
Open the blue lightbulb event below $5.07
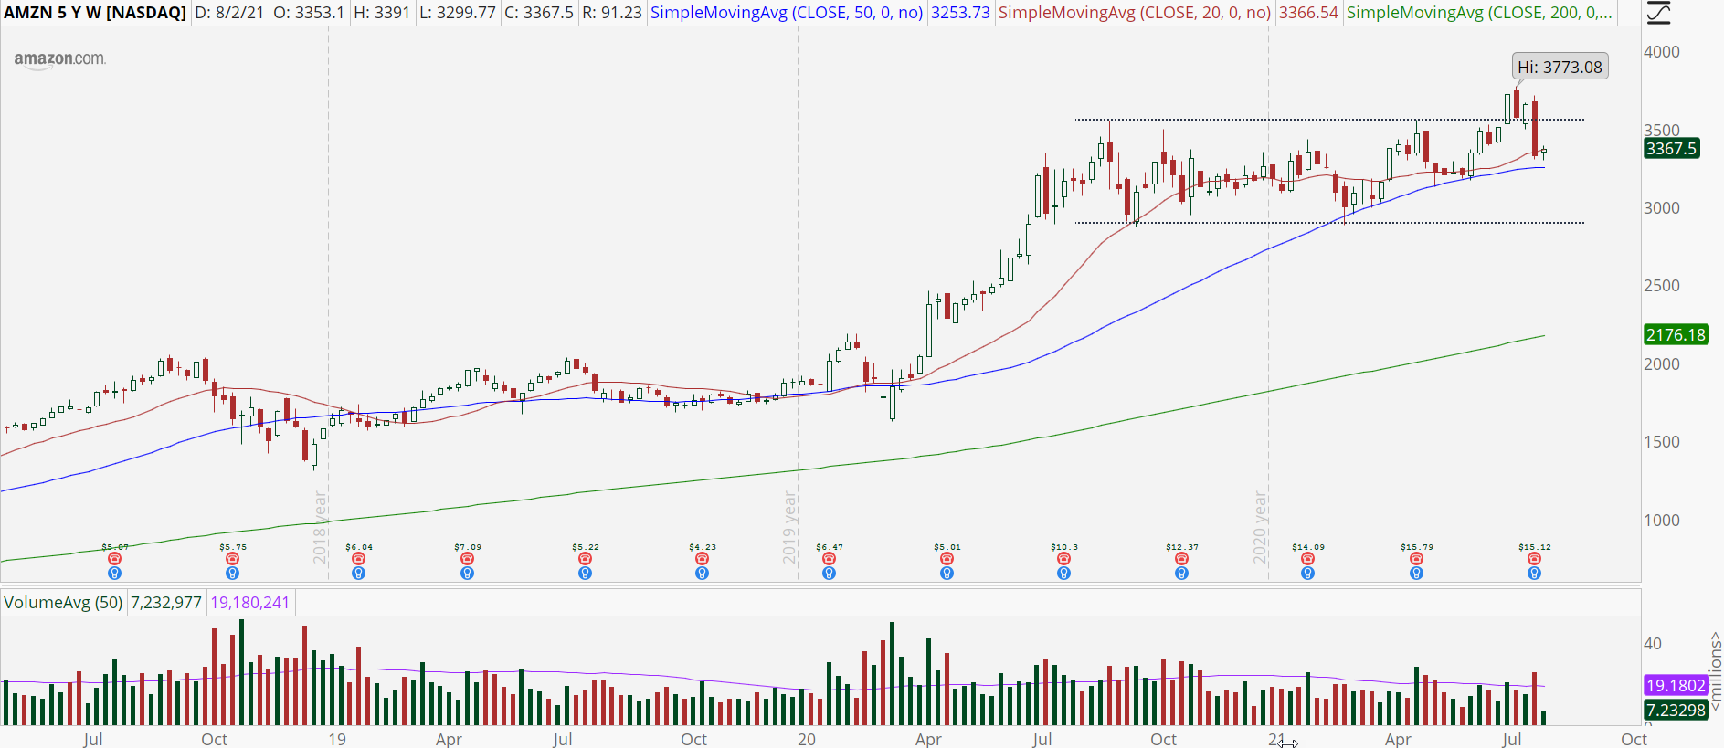[115, 574]
